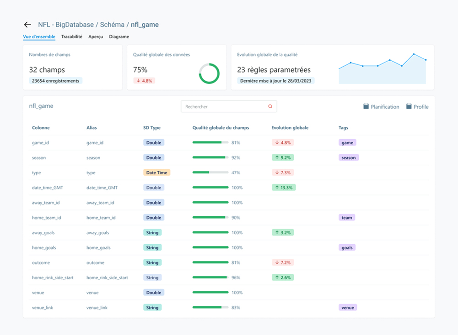Click the back arrow icon
The height and width of the screenshot is (335, 458).
27,25
